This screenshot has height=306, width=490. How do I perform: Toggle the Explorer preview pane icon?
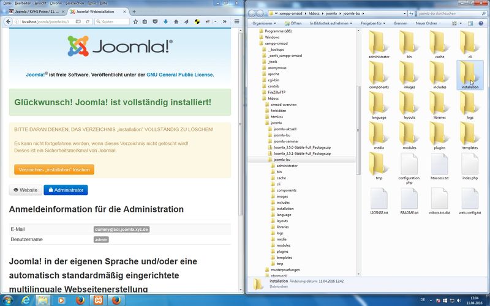(470, 23)
